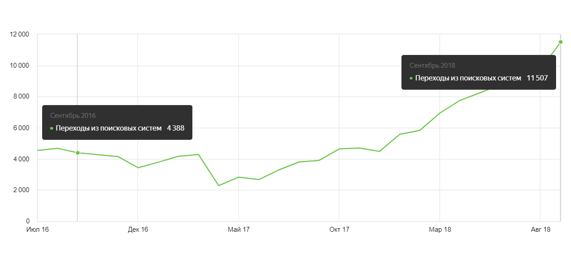Screen dimensions: 571x255
Task: Click the 12 000 y-axis label
Action: (19, 35)
